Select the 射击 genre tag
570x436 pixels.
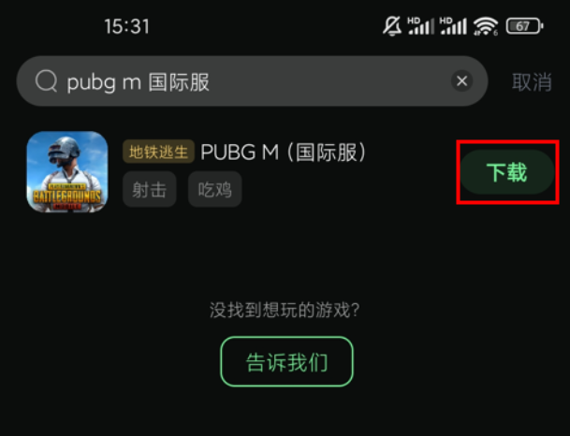(150, 189)
